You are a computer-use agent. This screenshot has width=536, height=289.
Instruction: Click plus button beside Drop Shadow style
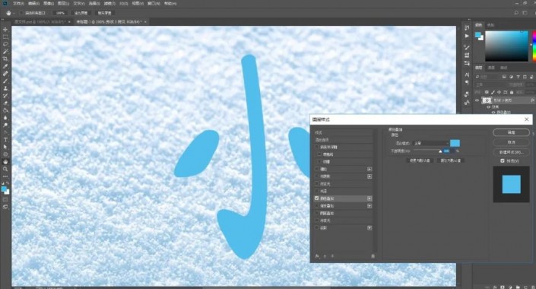coord(369,228)
